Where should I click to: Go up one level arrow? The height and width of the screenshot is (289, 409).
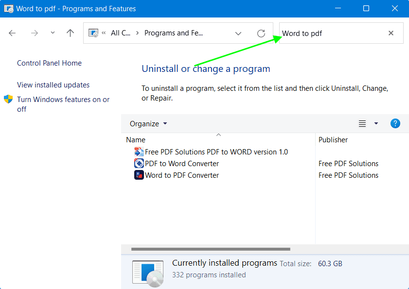click(x=70, y=33)
